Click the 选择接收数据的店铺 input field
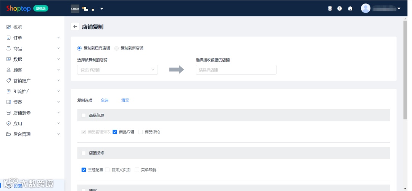Screen dimensions: 412x191 coord(236,70)
